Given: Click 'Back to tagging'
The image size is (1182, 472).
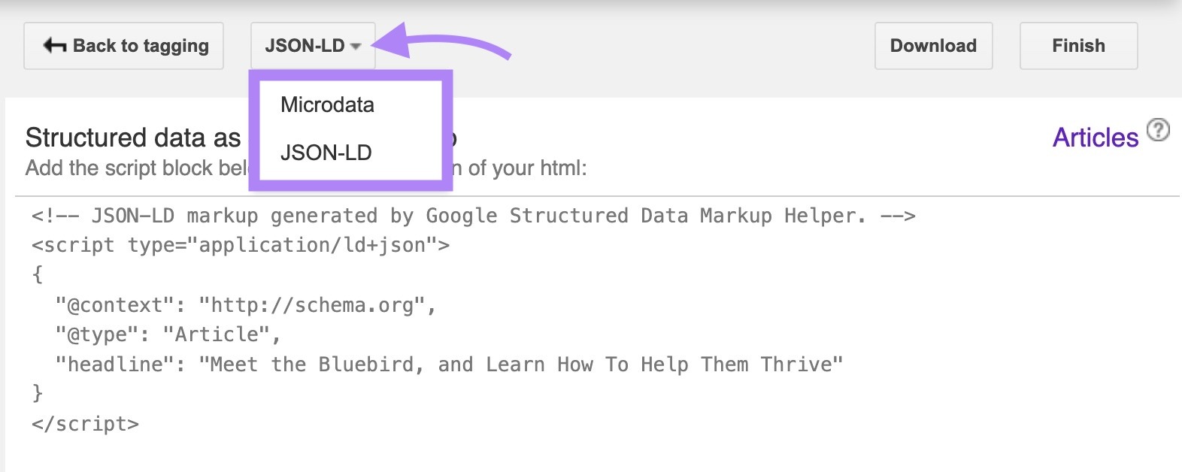Looking at the screenshot, I should coord(123,45).
